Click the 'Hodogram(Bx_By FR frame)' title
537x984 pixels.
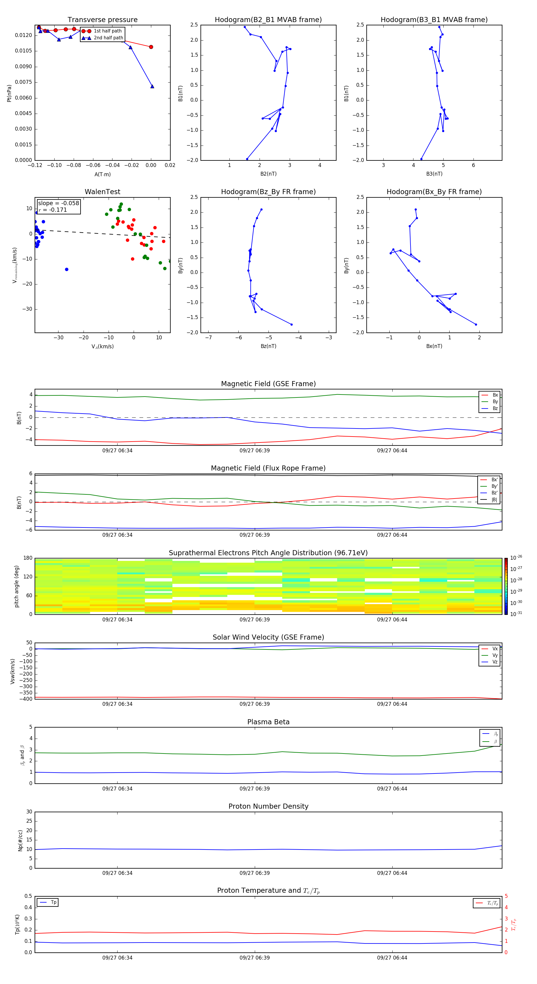click(434, 192)
